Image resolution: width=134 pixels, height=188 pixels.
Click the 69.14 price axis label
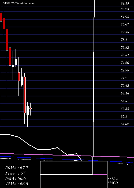point(125,93)
